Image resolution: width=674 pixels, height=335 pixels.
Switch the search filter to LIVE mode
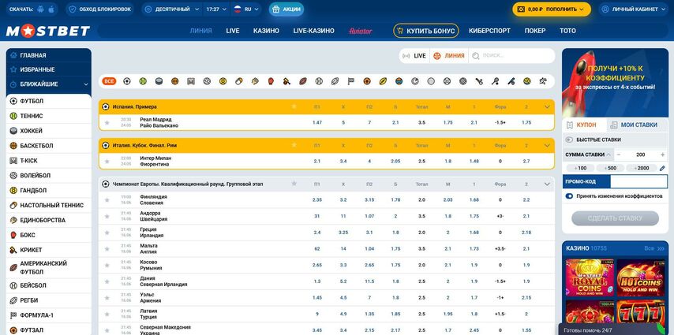[414, 56]
